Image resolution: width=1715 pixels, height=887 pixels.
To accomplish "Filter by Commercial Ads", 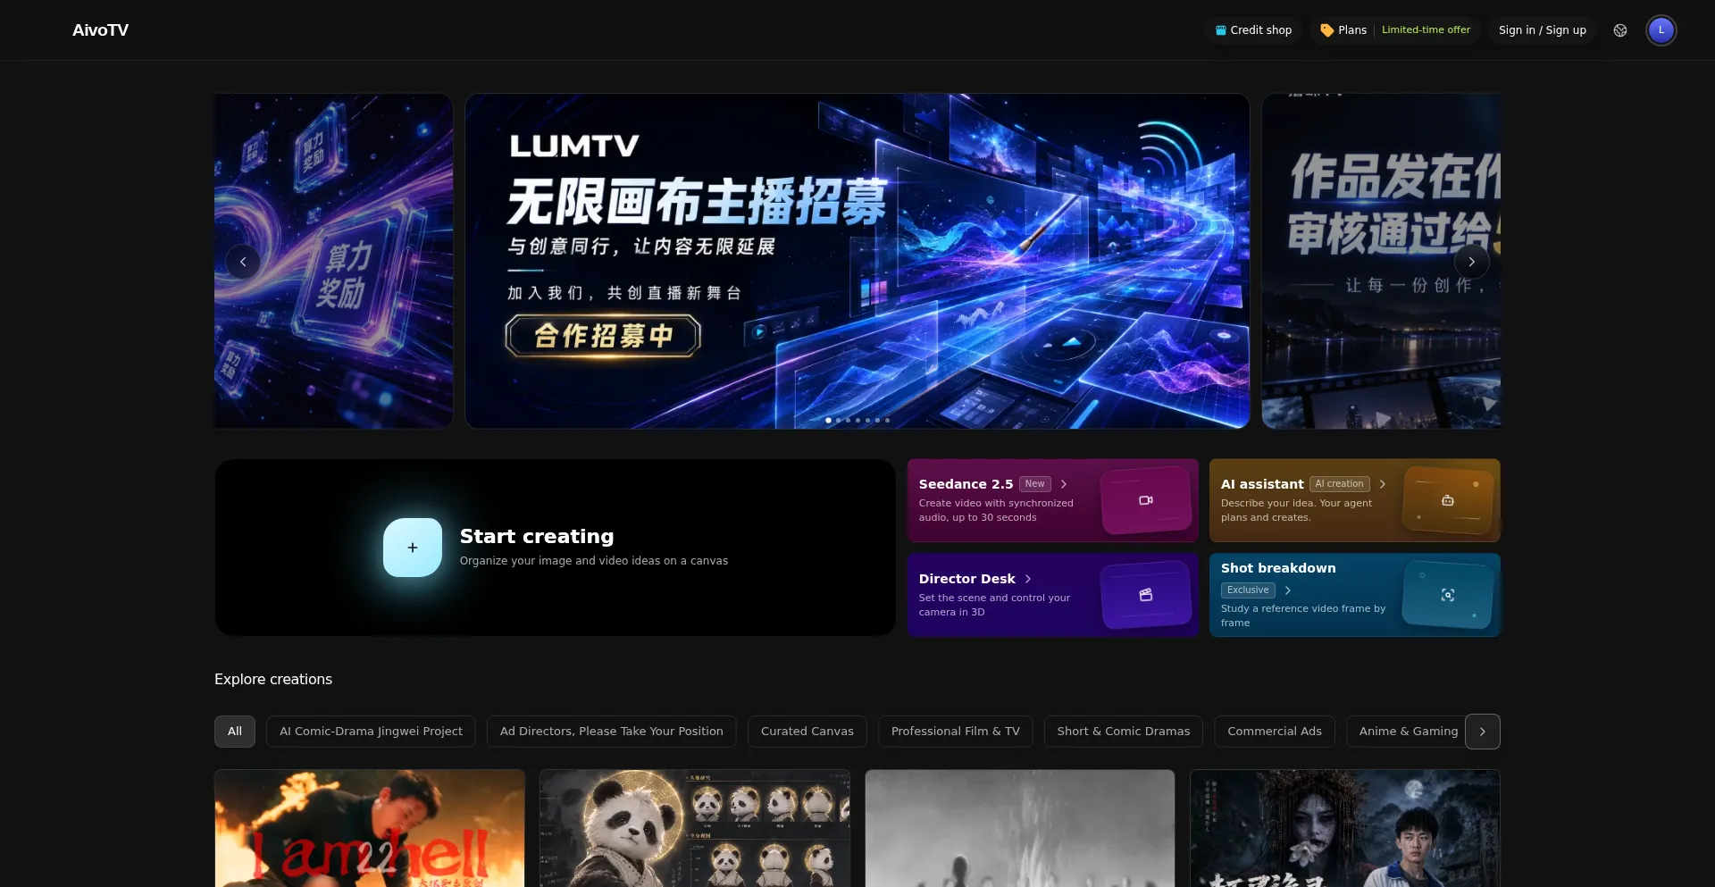I will pos(1275,732).
